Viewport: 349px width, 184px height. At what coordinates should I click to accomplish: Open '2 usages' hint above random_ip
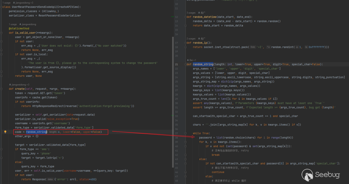tap(191, 38)
